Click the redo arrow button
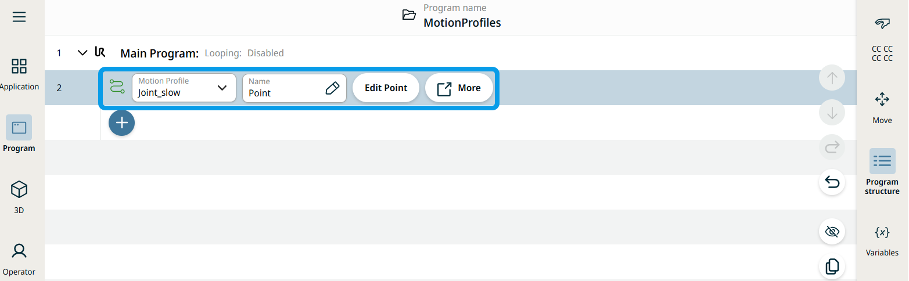This screenshot has height=281, width=909. click(832, 148)
